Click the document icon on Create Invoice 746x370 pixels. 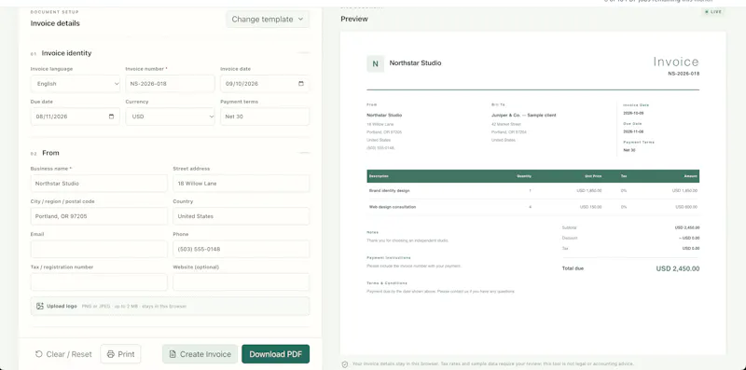173,354
